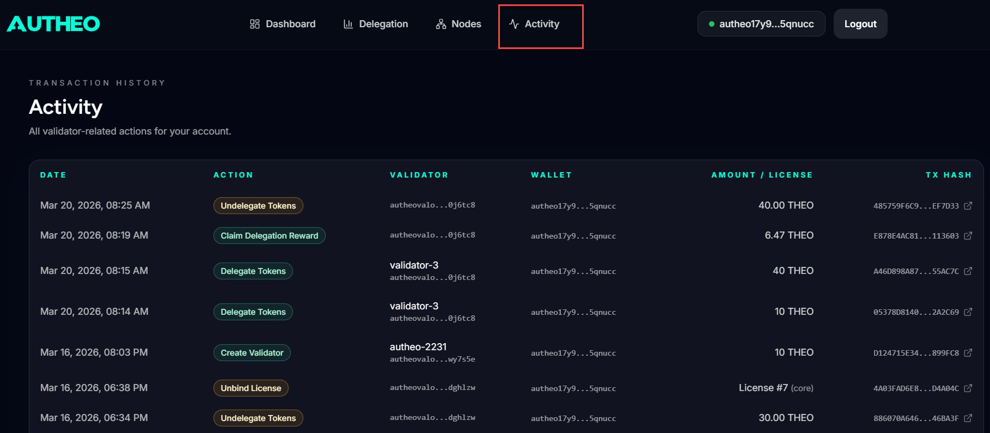
Task: Click the DATE column header
Action: point(53,175)
